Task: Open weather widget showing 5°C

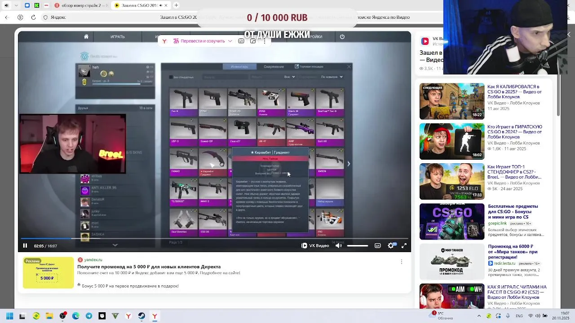Action: click(440, 315)
